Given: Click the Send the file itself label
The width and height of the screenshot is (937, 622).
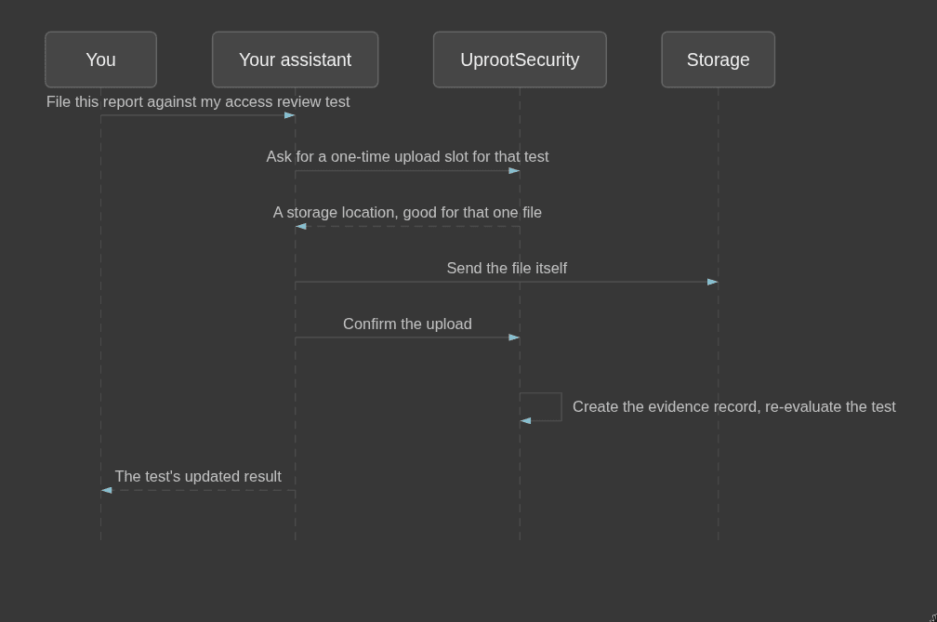Looking at the screenshot, I should (x=507, y=269).
